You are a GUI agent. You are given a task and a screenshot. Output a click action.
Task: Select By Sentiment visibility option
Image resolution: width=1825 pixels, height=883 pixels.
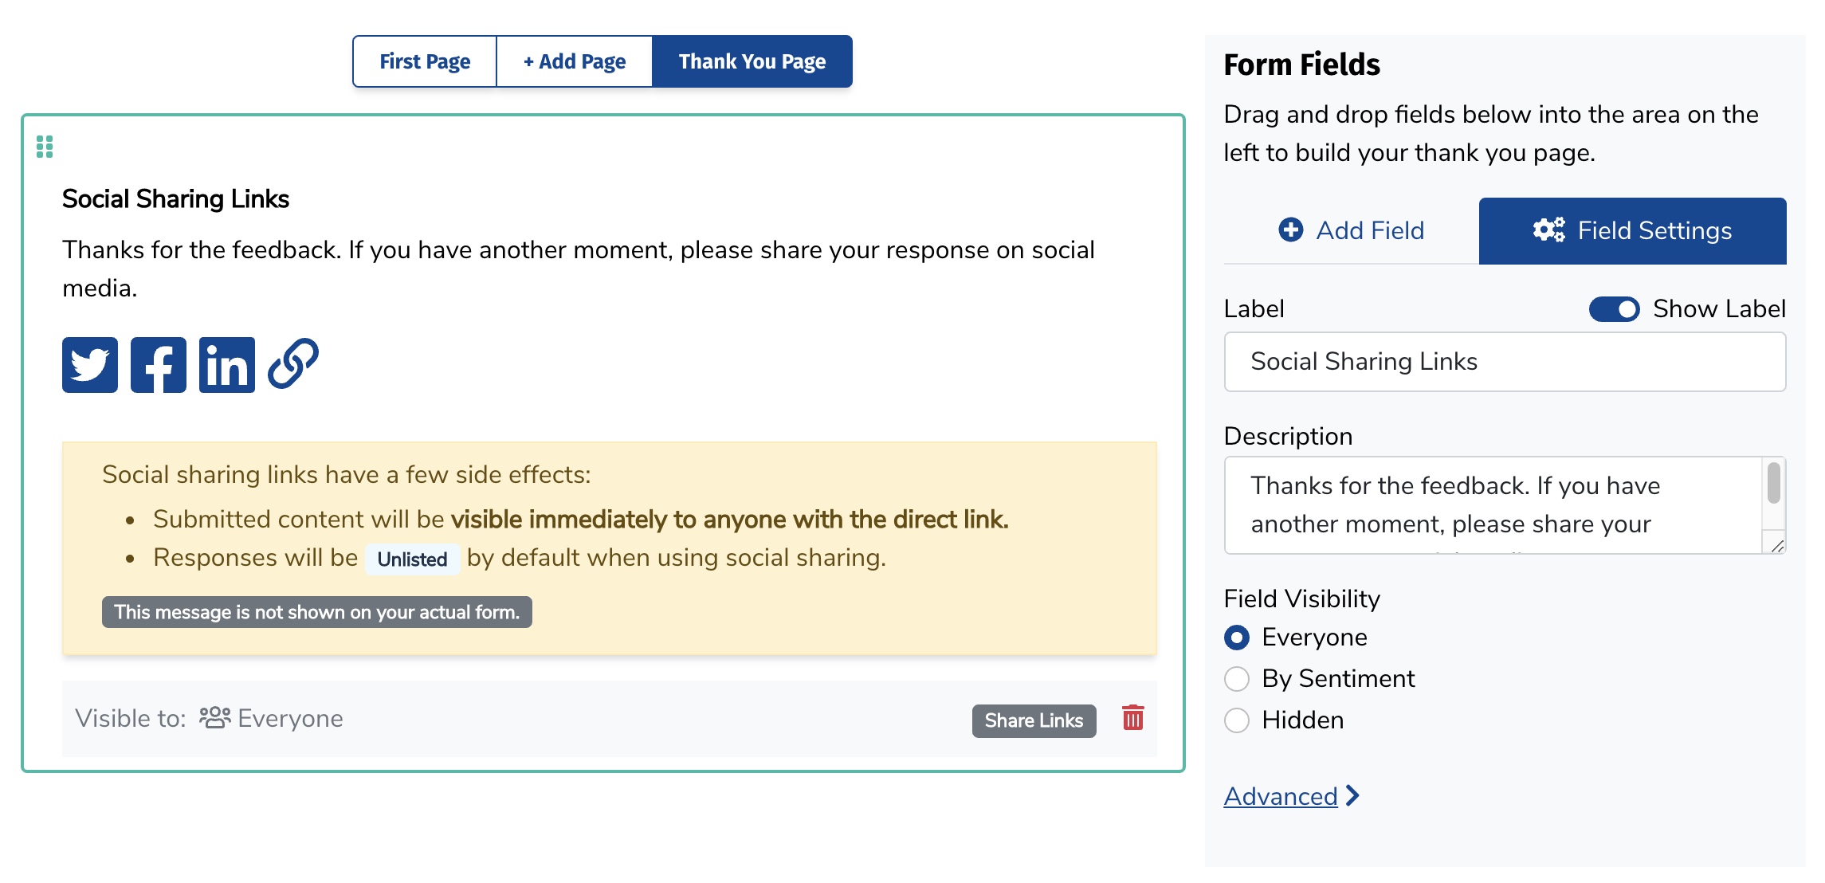point(1237,679)
